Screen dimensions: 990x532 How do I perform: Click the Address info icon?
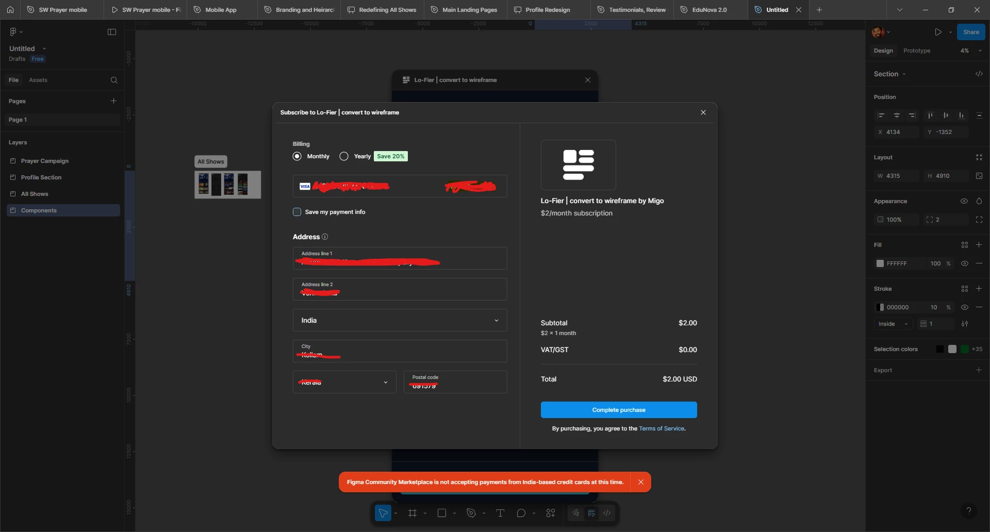325,237
